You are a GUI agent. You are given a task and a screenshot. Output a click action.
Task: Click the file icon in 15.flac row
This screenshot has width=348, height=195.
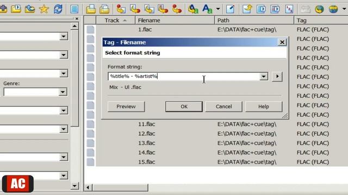[x=90, y=162]
